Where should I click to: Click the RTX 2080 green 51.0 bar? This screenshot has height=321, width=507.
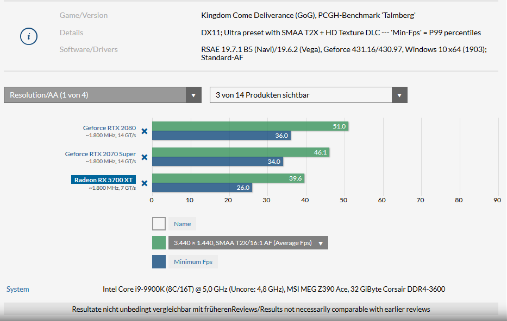[x=251, y=126]
